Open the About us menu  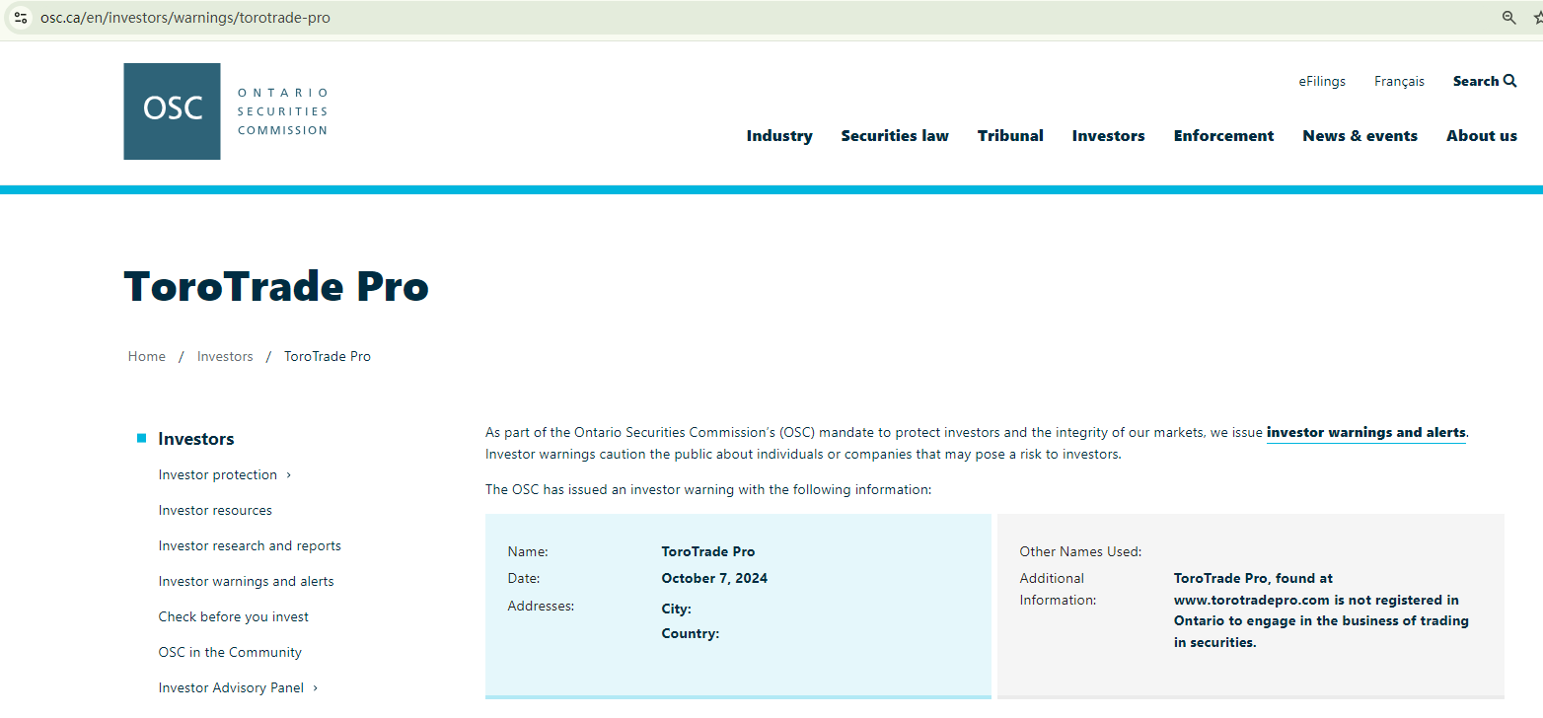(1482, 136)
